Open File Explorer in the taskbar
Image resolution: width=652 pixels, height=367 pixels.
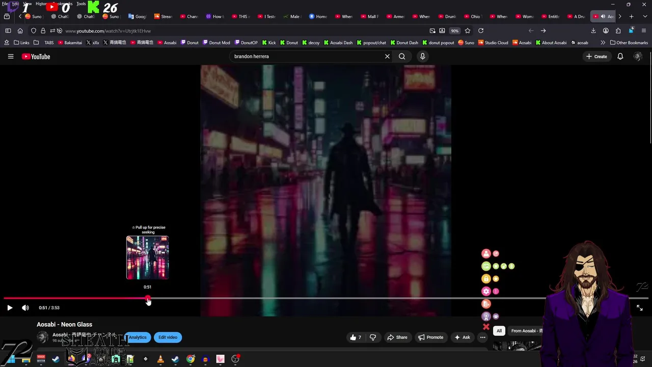pos(26,359)
